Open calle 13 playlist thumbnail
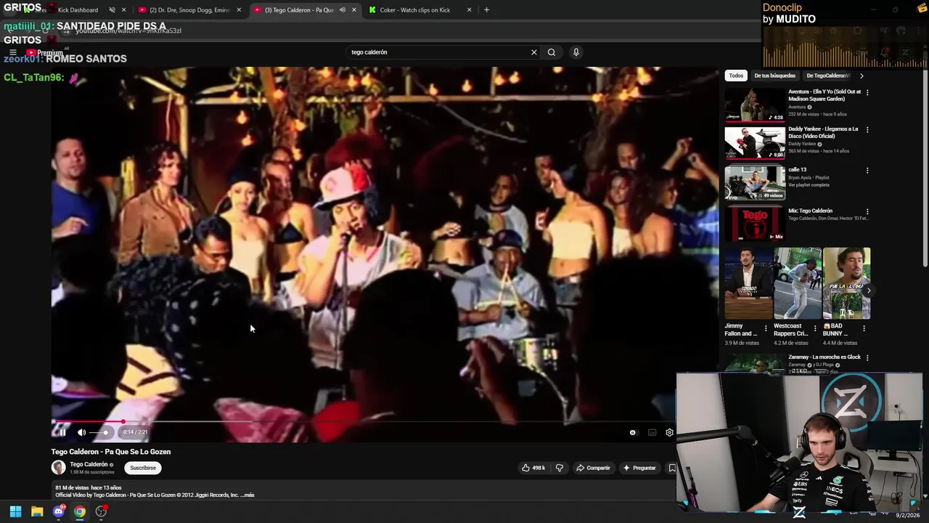This screenshot has width=929, height=523. pos(755,183)
